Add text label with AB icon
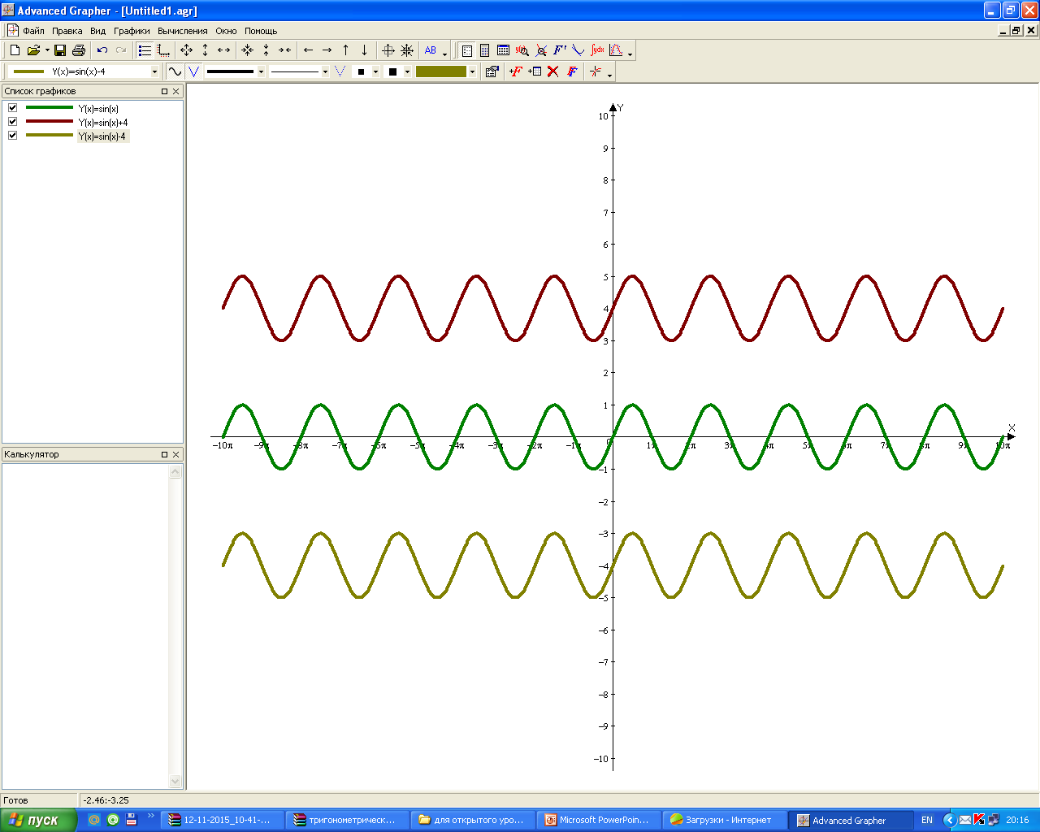This screenshot has height=832, width=1040. tap(431, 50)
